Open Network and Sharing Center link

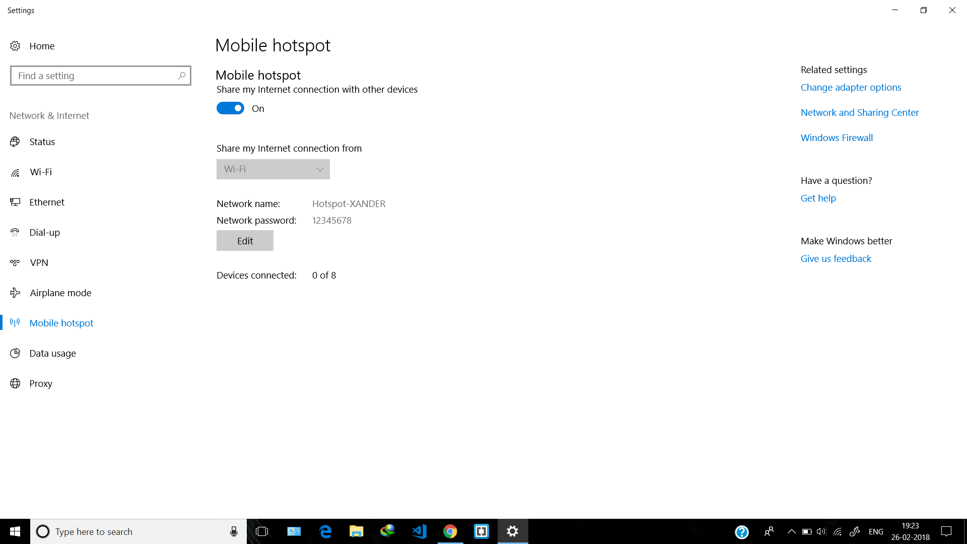860,112
